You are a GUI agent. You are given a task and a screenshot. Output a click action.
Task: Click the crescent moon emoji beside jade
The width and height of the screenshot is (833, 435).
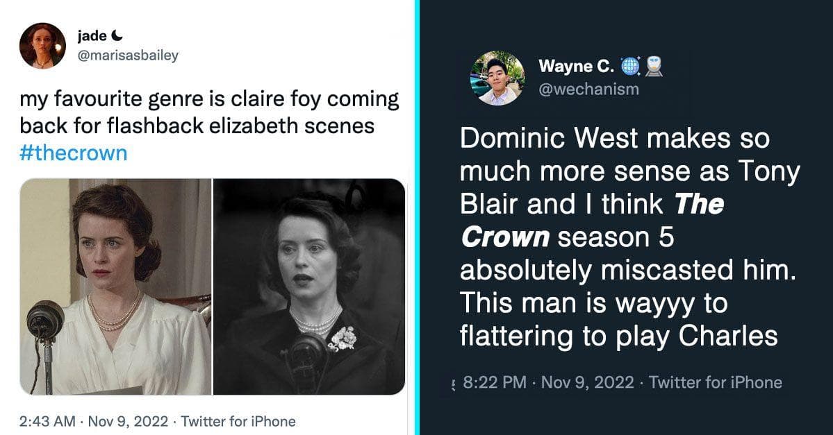click(117, 36)
